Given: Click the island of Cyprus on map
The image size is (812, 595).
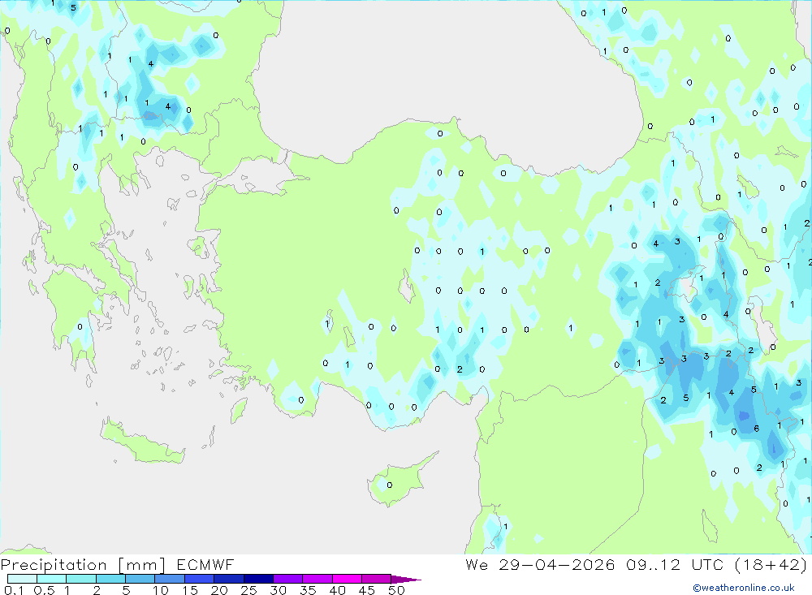Looking at the screenshot, I should [x=398, y=482].
